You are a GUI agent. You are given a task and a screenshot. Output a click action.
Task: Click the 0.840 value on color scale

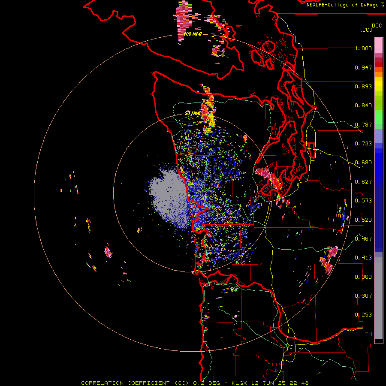(x=363, y=106)
